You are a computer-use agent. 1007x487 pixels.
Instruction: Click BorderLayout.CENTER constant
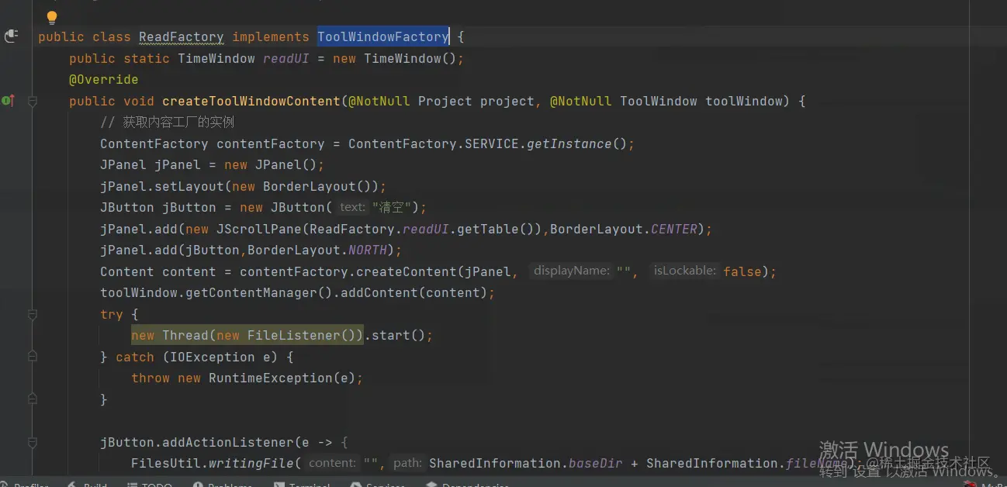click(x=624, y=229)
